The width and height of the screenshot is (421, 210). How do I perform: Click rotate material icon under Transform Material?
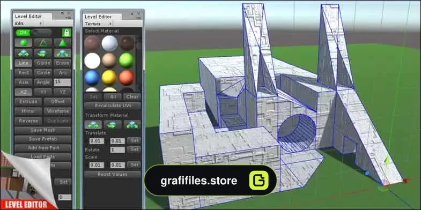(113, 124)
